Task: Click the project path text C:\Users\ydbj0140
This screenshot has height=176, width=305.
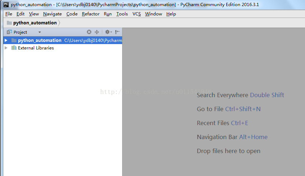Action: tap(93, 41)
